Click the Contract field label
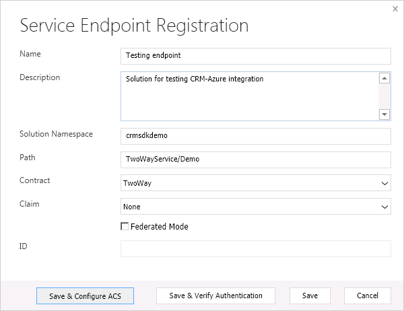This screenshot has width=404, height=311. 35,181
